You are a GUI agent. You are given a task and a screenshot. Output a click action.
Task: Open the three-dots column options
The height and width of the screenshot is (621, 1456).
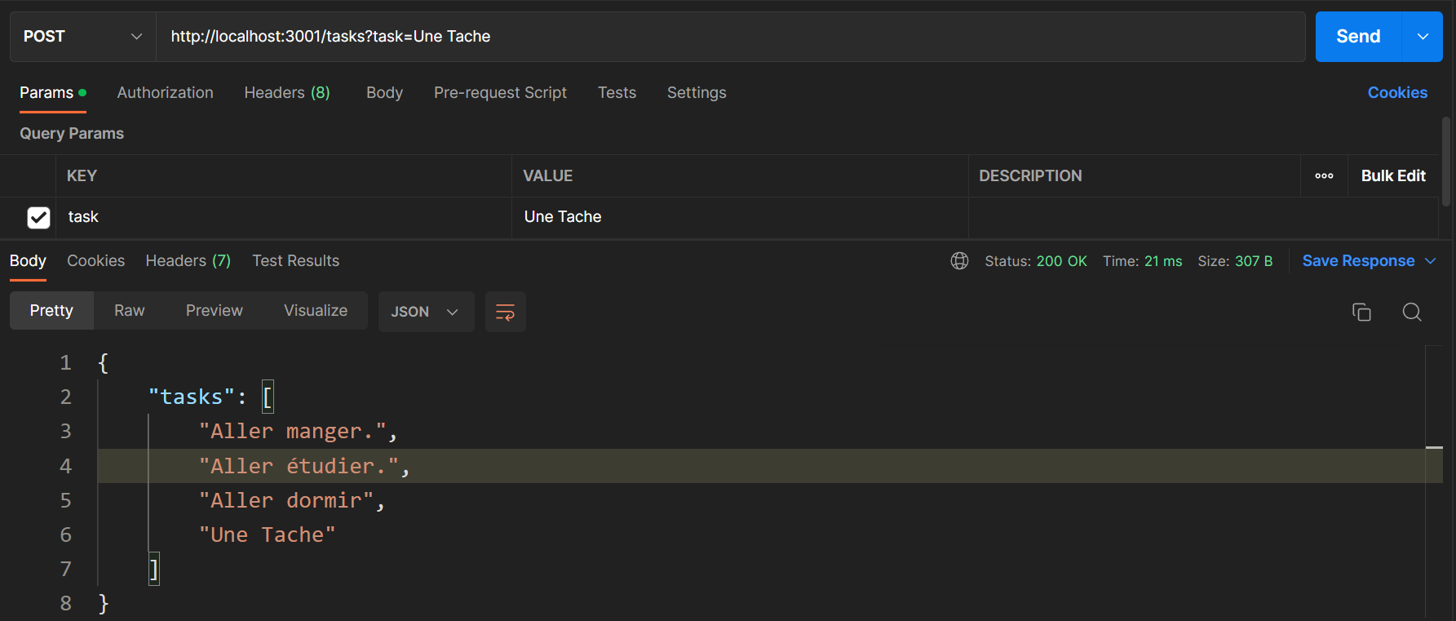coord(1324,175)
